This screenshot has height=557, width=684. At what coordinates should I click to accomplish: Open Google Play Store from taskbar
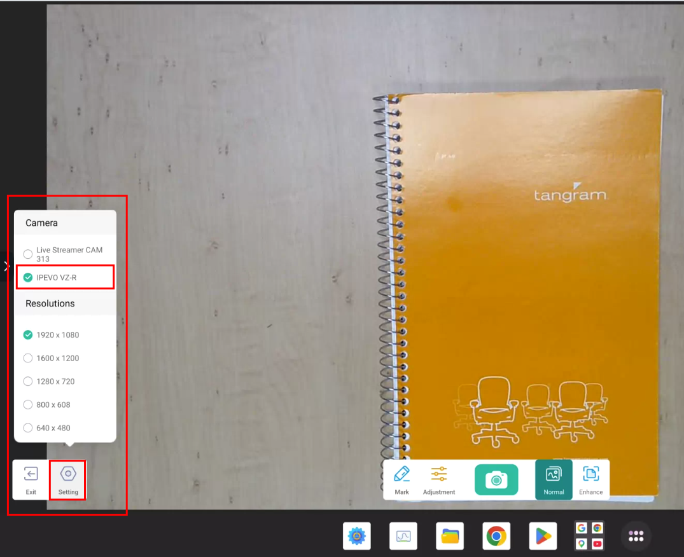click(543, 535)
